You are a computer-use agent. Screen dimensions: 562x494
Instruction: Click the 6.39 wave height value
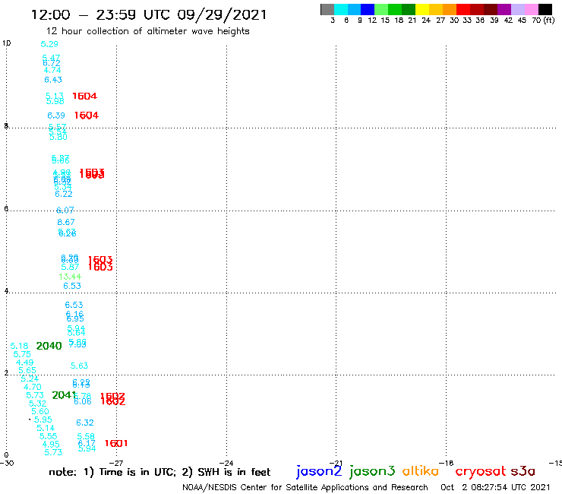click(x=56, y=116)
